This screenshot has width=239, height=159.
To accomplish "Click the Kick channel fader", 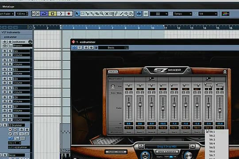I will pyautogui.click(x=129, y=104).
